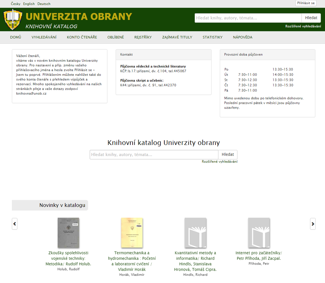Focus the header search field
This screenshot has height=283, width=325.
(x=248, y=18)
